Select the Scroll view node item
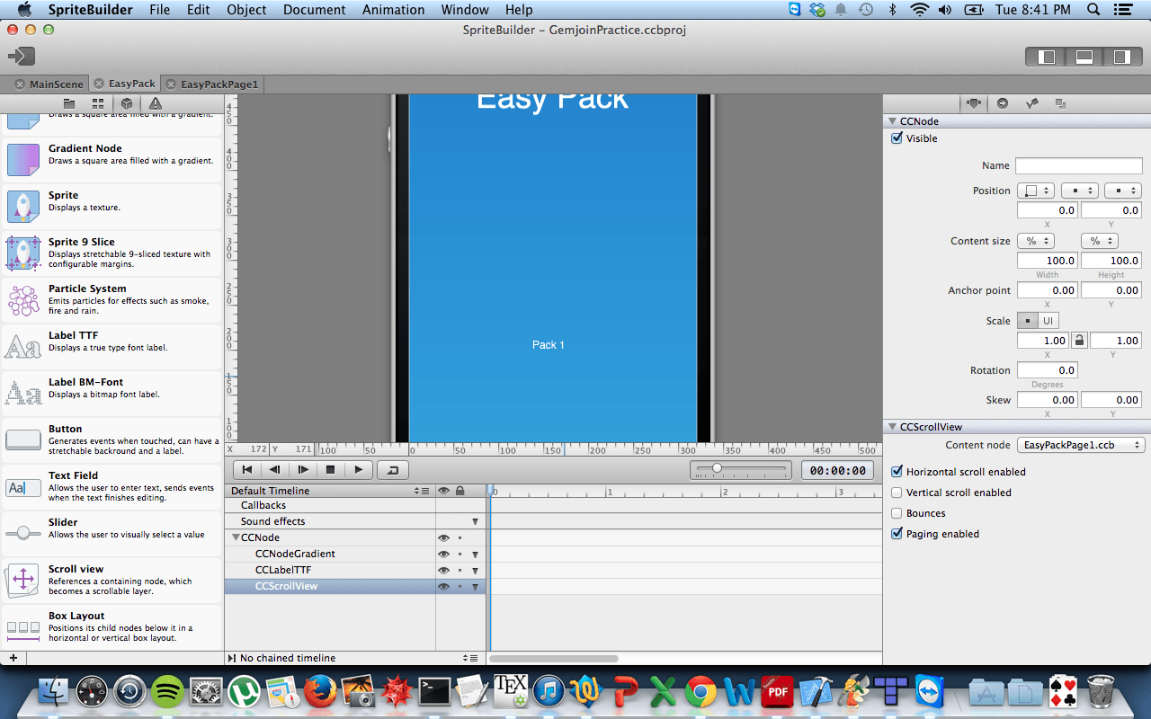This screenshot has height=719, width=1151. click(112, 580)
